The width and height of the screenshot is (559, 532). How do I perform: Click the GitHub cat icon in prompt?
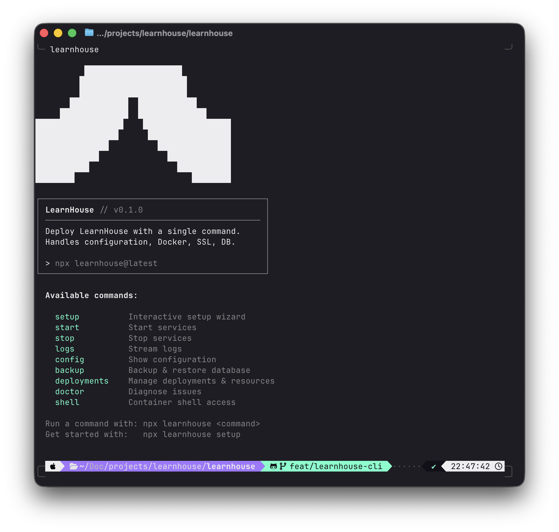click(273, 466)
